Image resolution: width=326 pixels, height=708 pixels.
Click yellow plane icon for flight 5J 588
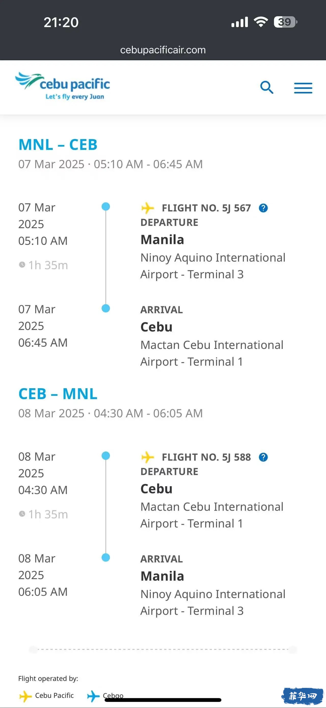[147, 457]
